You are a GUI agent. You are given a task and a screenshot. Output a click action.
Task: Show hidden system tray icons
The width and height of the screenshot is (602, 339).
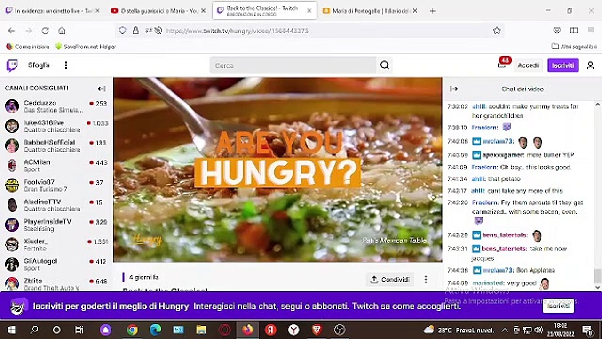pyautogui.click(x=504, y=330)
